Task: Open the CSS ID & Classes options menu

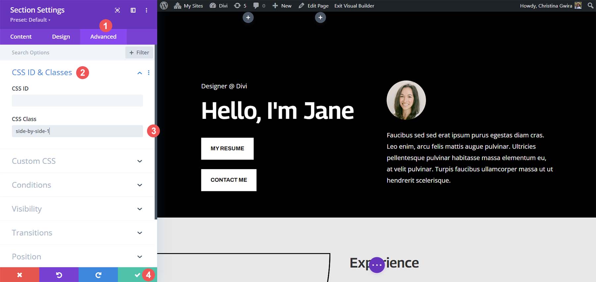Action: 149,73
